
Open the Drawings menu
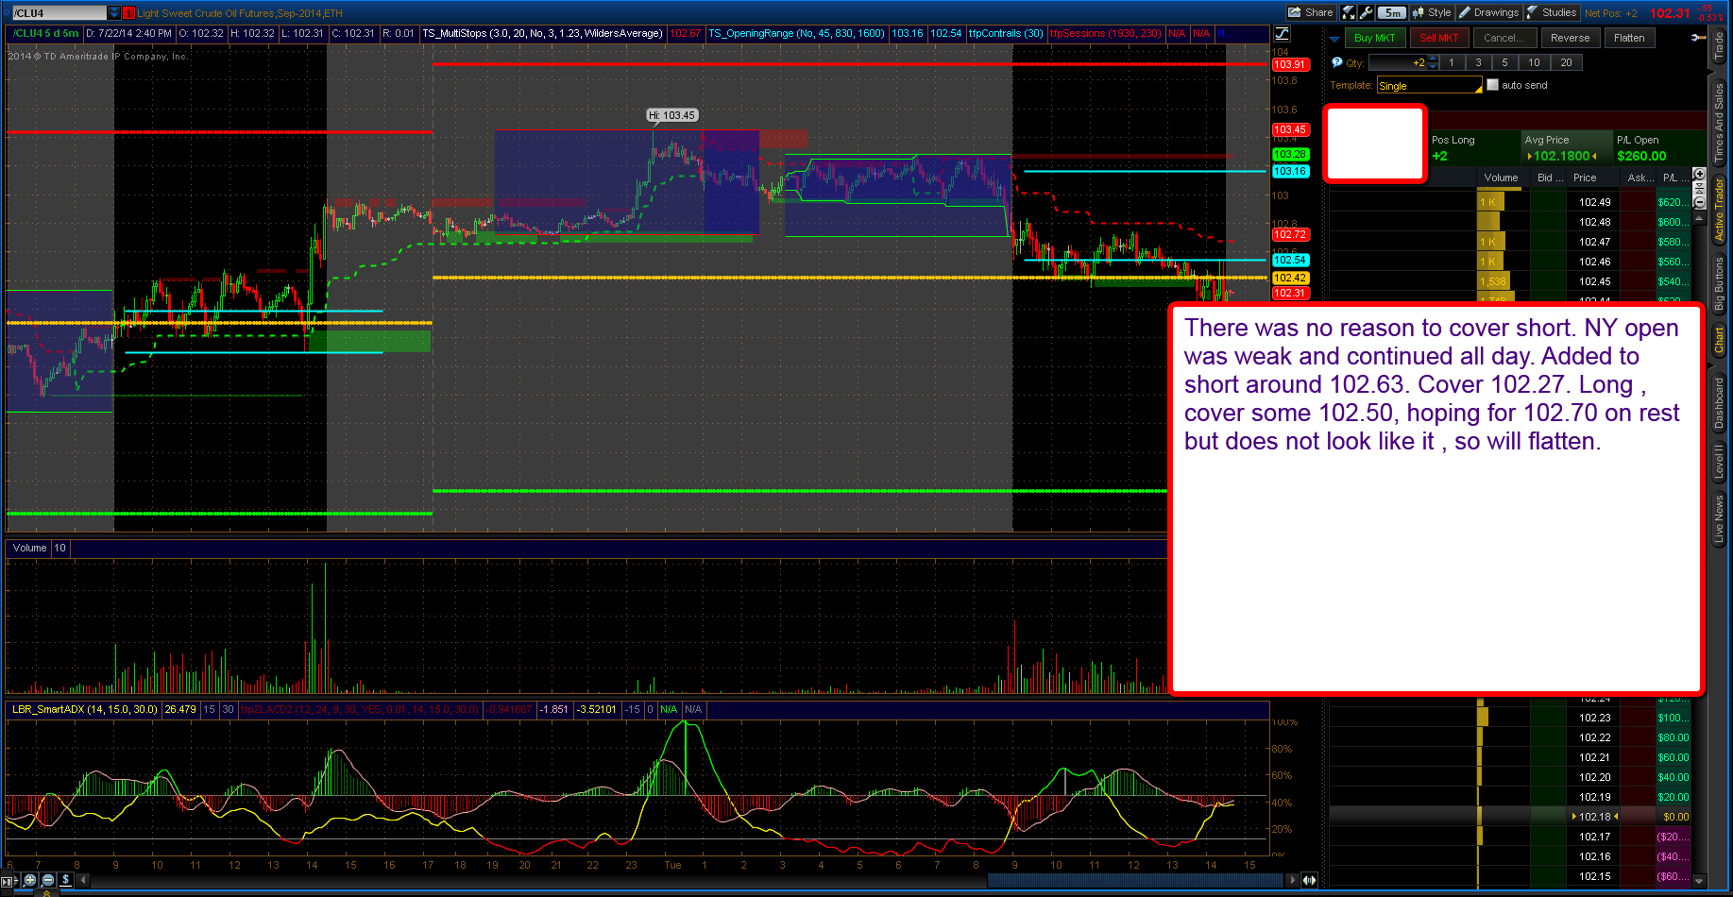coord(1488,12)
